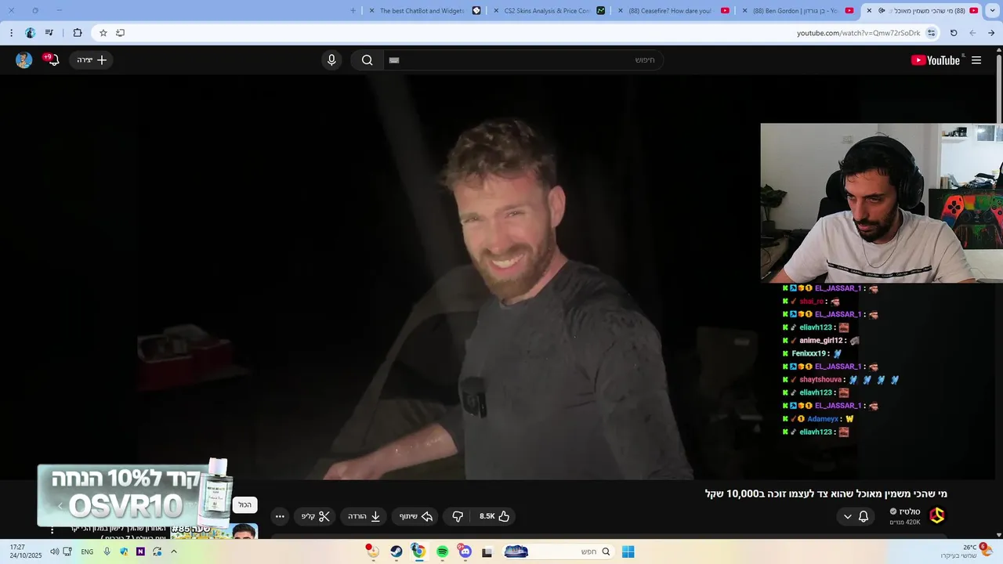
Task: Click the OSVR10 discount code banner
Action: coord(134,495)
